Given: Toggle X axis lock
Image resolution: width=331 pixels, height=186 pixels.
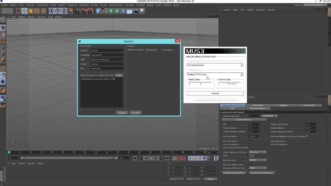Looking at the screenshot, I should (51, 11).
